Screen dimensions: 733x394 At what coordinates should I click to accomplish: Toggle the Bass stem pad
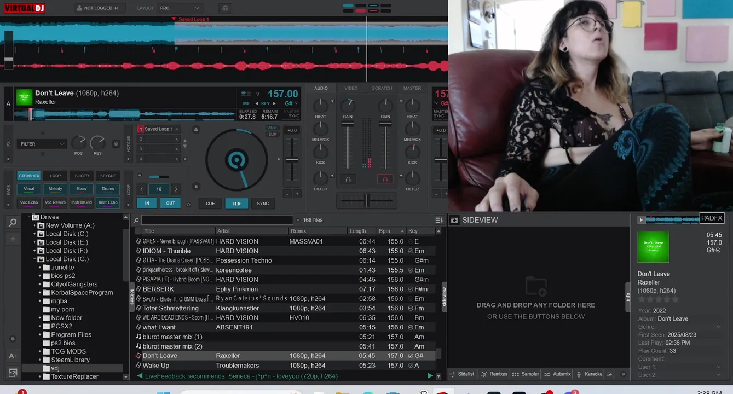tap(82, 189)
